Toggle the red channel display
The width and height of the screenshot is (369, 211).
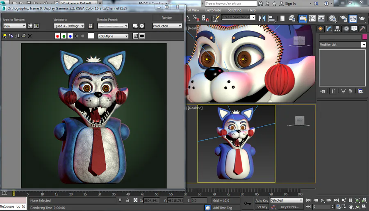[57, 36]
